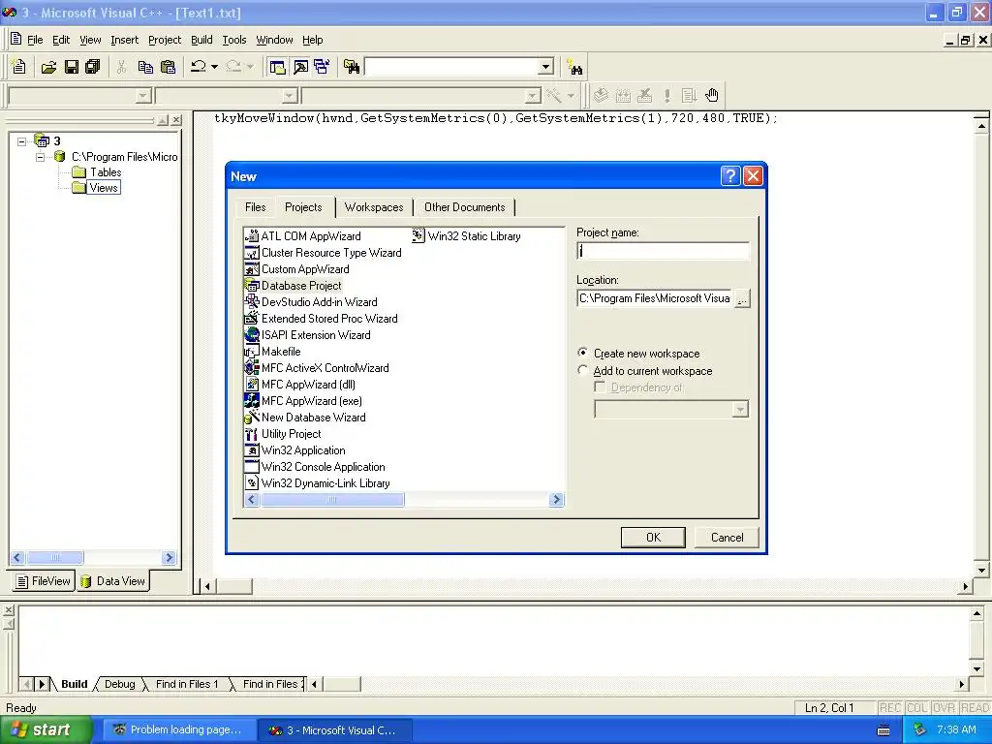Select the ISAPI Extension Wizard icon
Image resolution: width=992 pixels, height=744 pixels.
(251, 334)
